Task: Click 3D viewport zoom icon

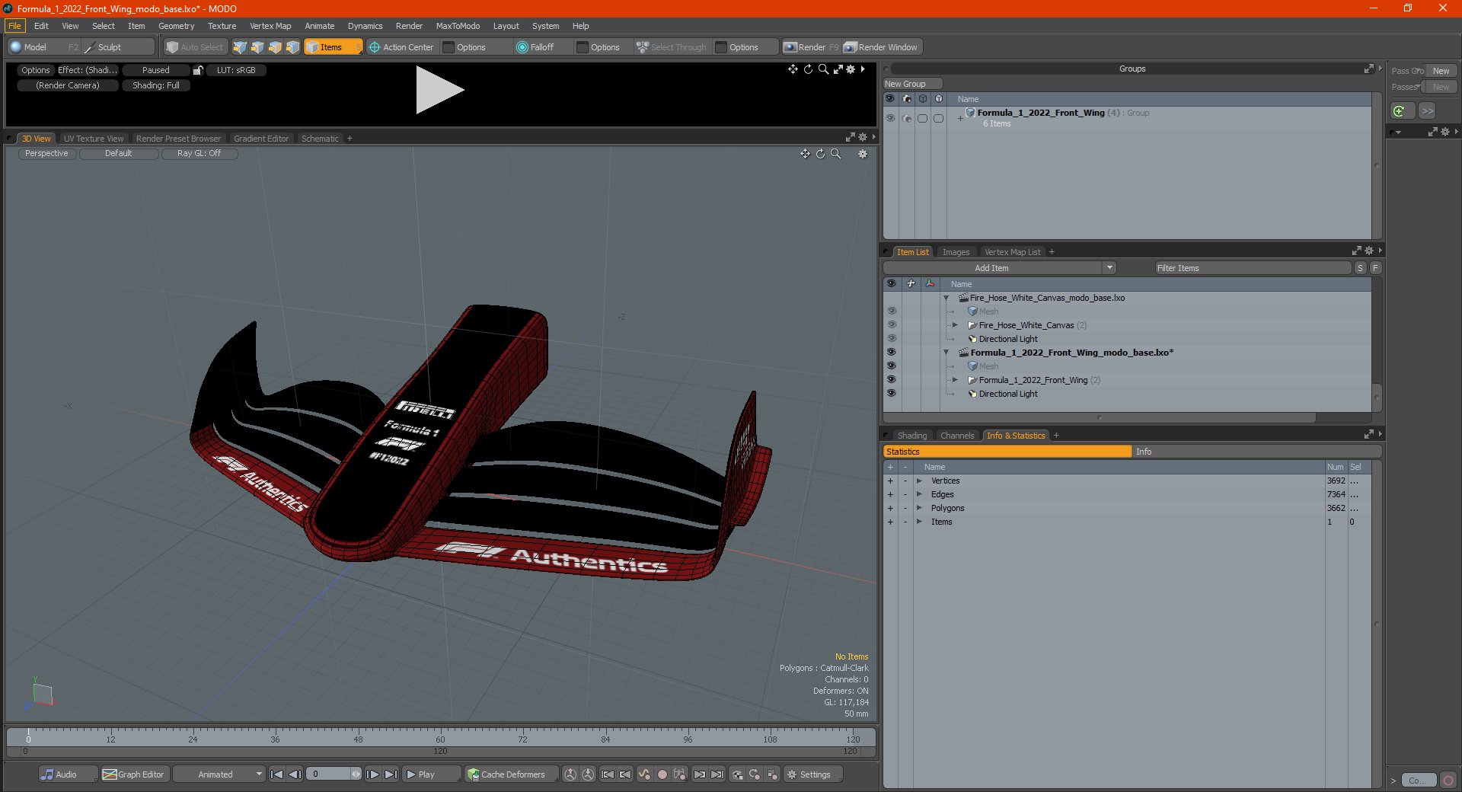Action: coord(835,154)
